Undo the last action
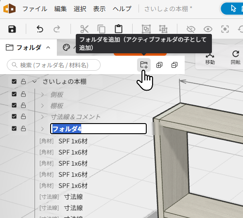The width and height of the screenshot is (243, 218). [40, 29]
